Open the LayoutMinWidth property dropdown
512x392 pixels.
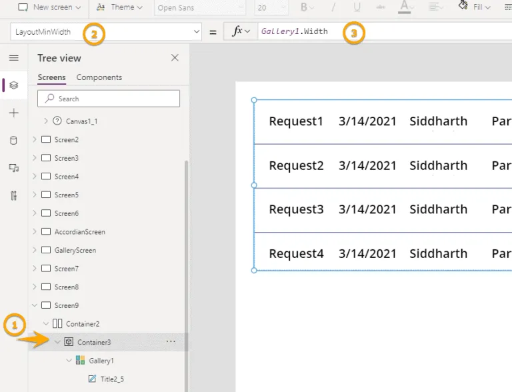196,31
